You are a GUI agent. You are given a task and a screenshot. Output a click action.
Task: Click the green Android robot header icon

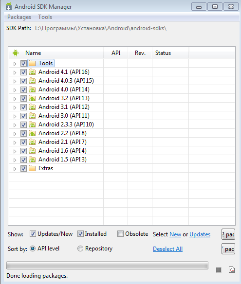[x=16, y=53]
